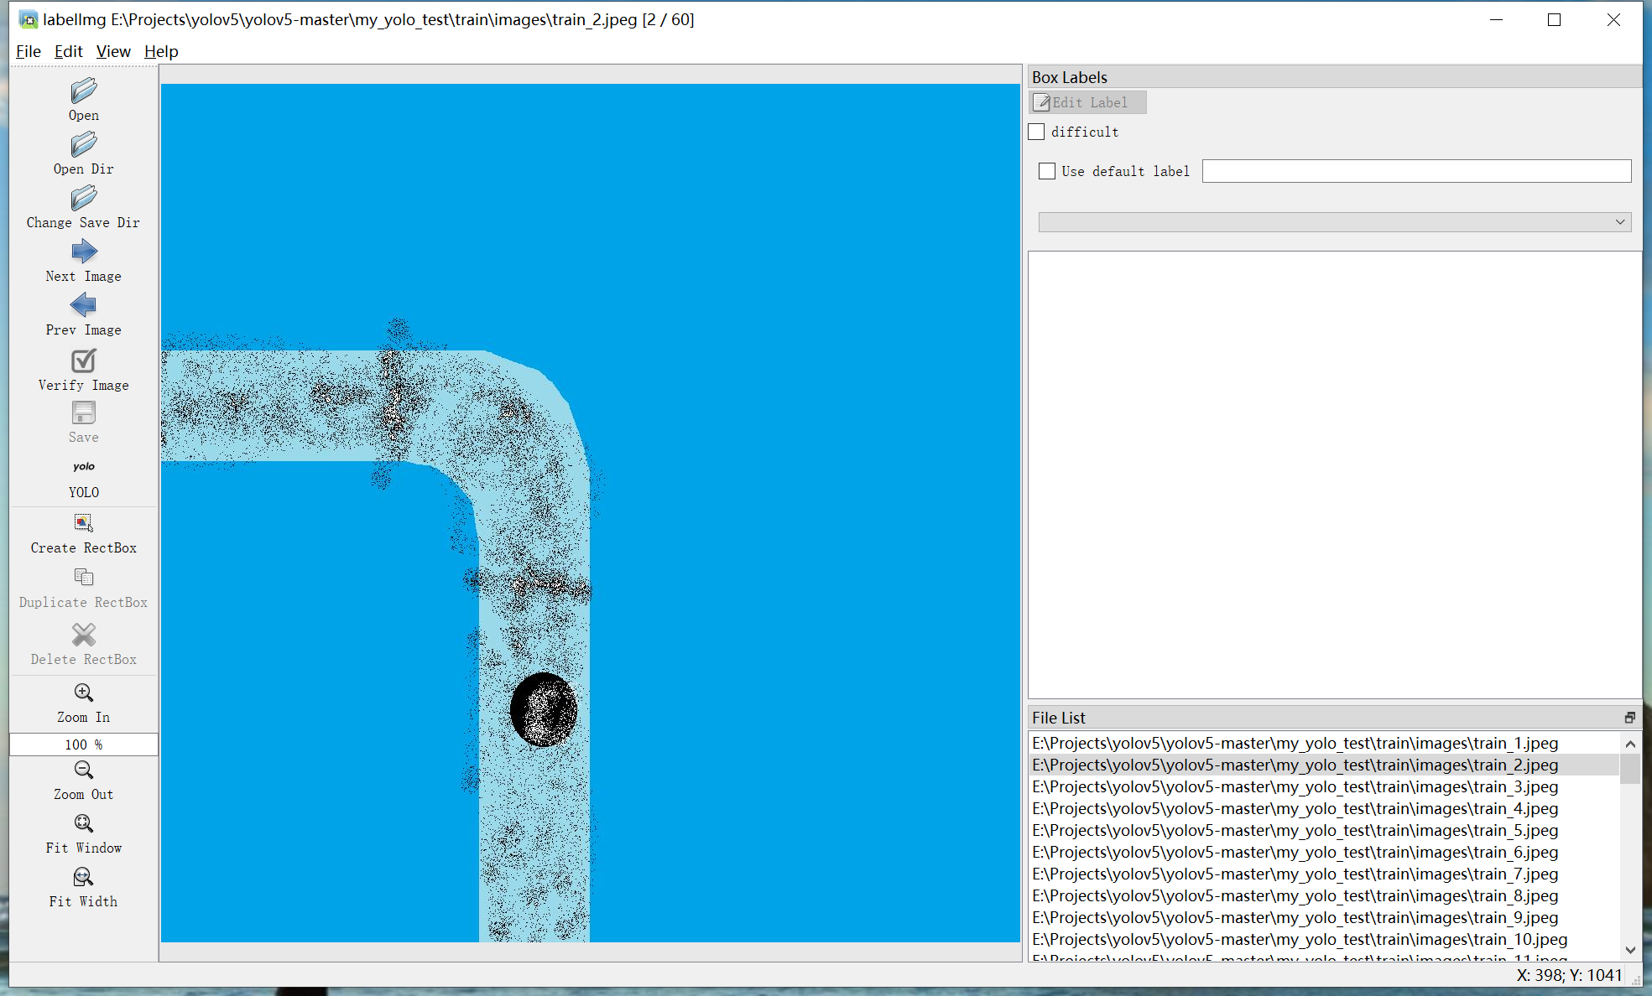Click the Fit Width icon

tap(84, 877)
